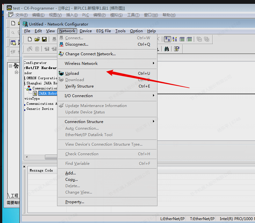
Task: Click the binoculars find icon
Action: 166,49
